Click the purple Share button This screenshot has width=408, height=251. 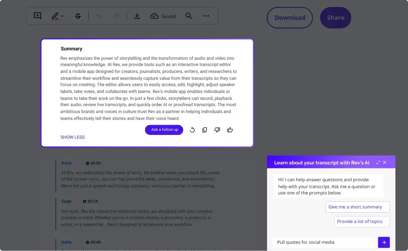[335, 18]
